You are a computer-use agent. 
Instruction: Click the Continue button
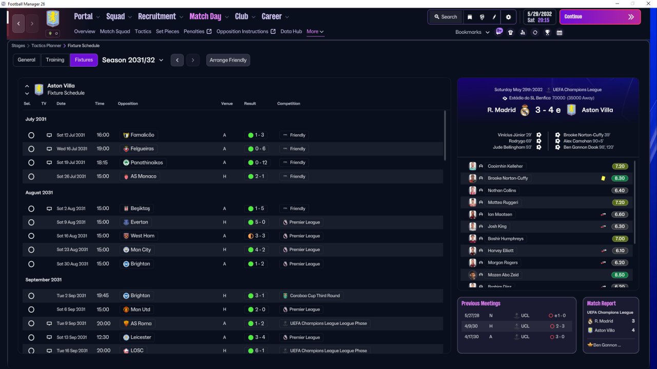pos(600,17)
